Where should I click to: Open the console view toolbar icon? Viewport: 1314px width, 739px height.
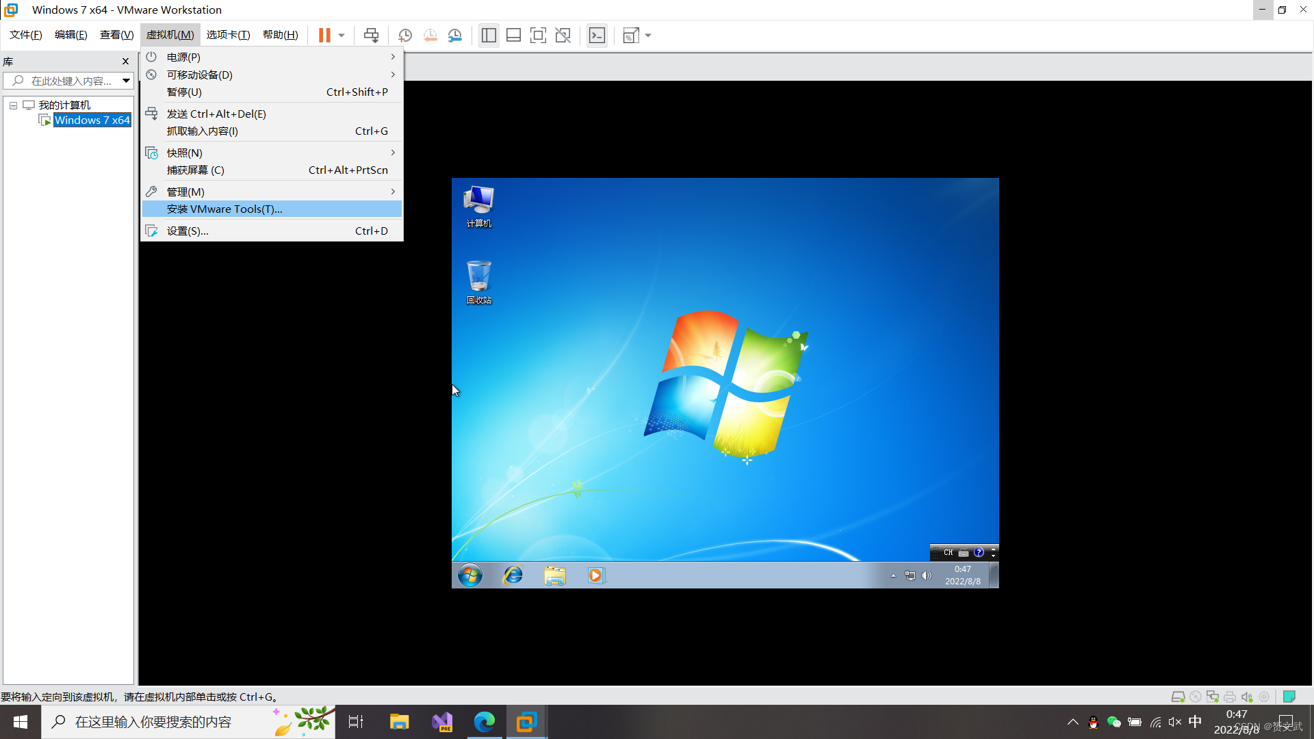(x=597, y=35)
